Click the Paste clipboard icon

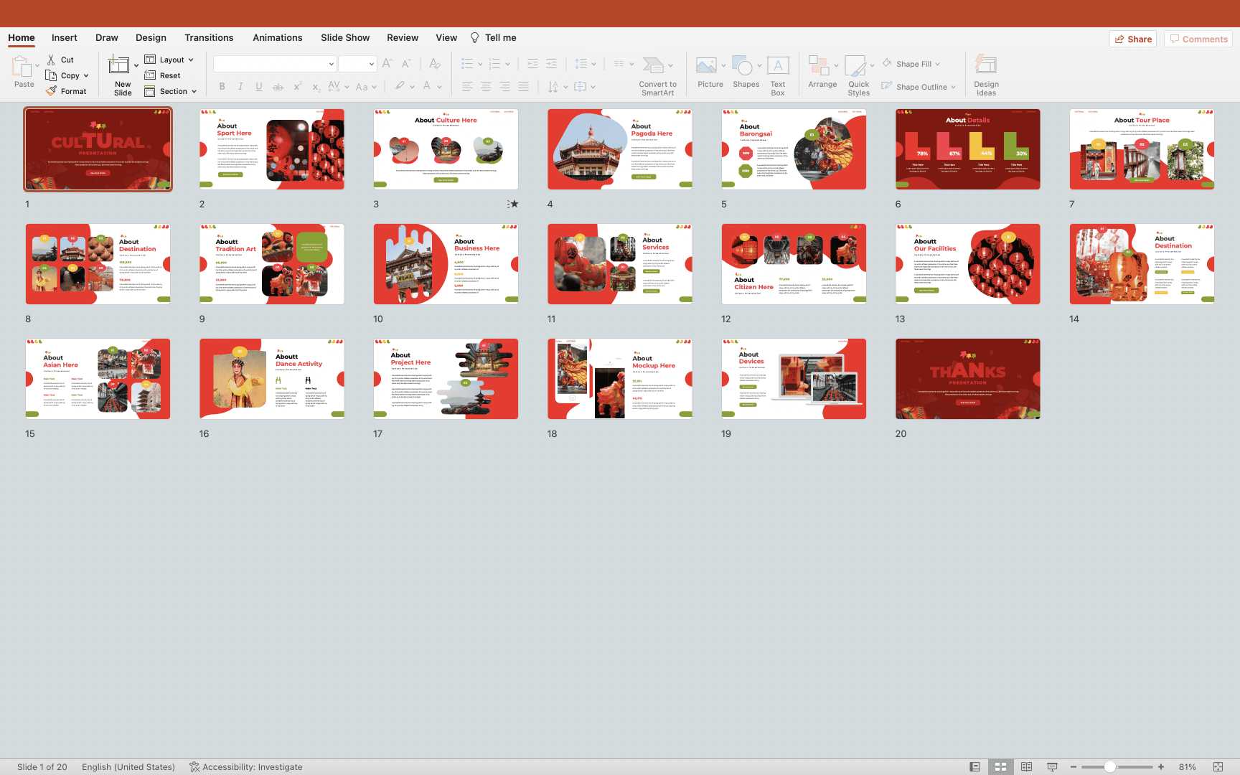pos(21,67)
